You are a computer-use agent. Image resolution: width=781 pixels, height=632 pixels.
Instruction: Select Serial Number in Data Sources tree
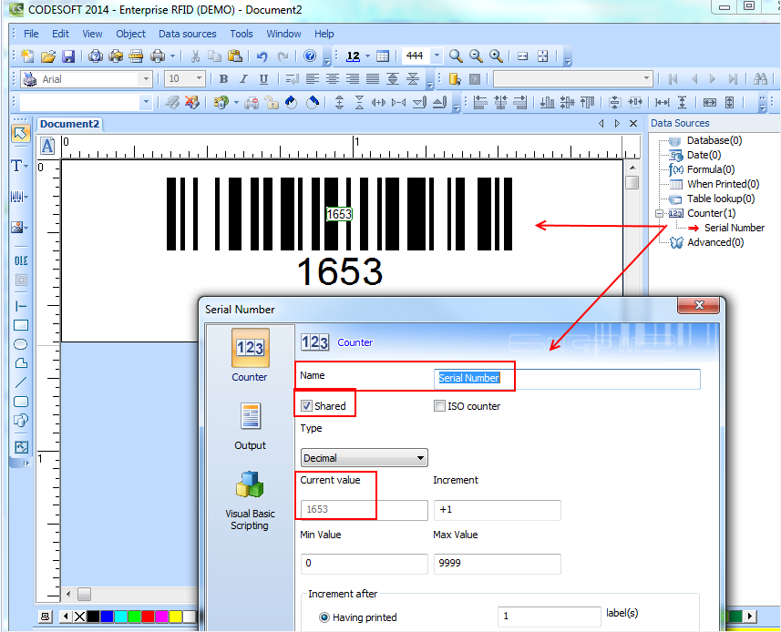click(x=735, y=228)
